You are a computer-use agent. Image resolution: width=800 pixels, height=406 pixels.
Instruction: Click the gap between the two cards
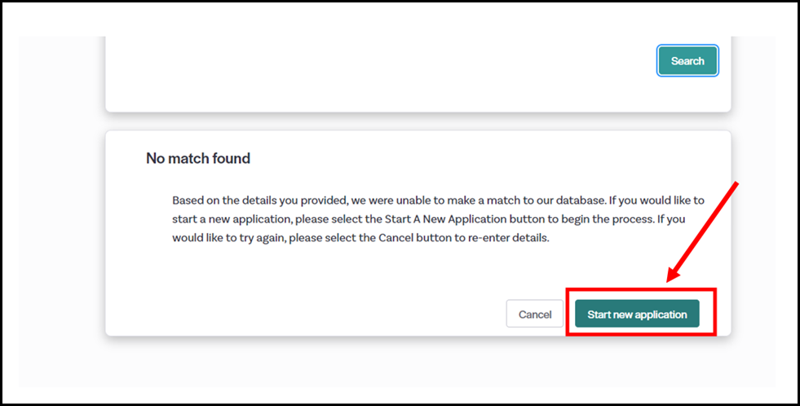[408, 121]
